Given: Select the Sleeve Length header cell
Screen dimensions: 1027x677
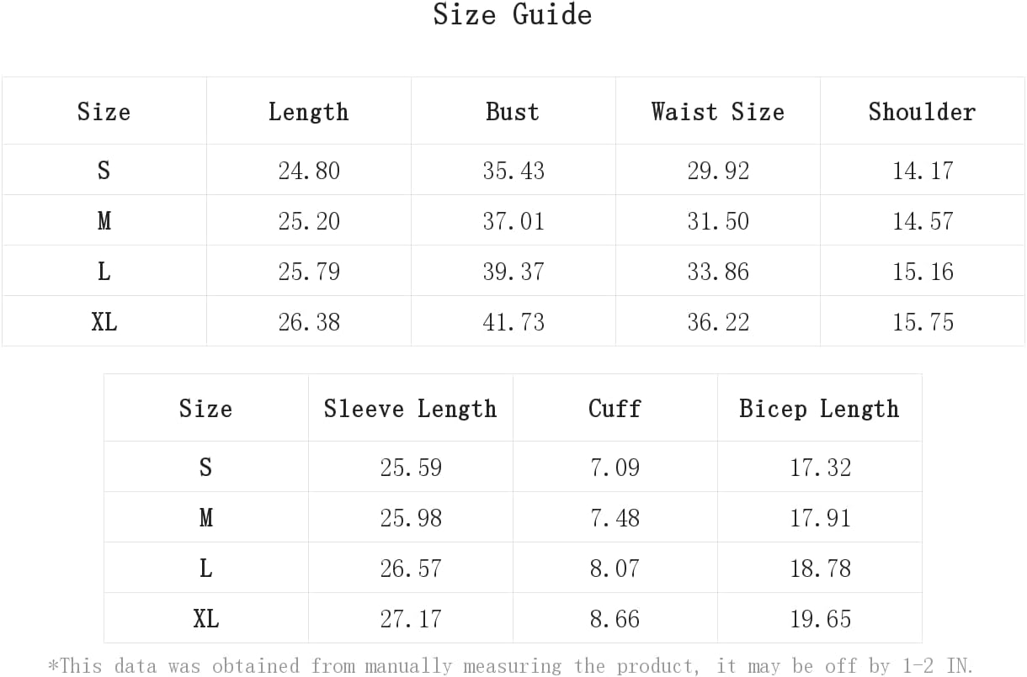Looking at the screenshot, I should pos(410,409).
